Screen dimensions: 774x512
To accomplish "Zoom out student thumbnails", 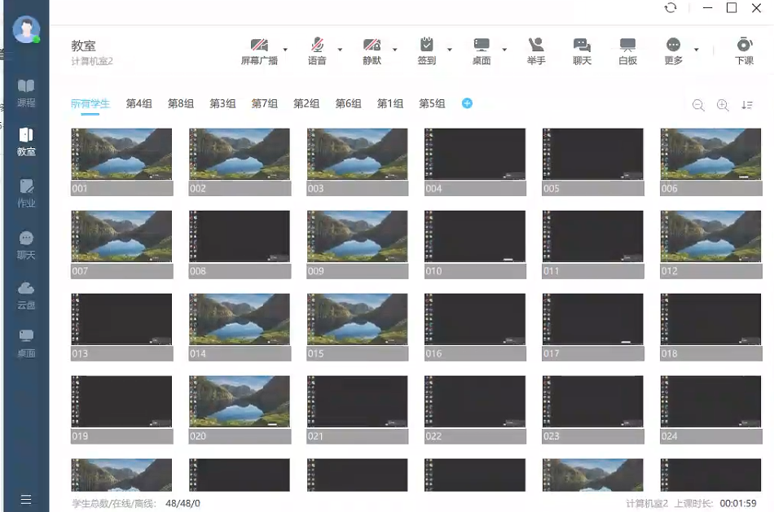I will pyautogui.click(x=698, y=105).
